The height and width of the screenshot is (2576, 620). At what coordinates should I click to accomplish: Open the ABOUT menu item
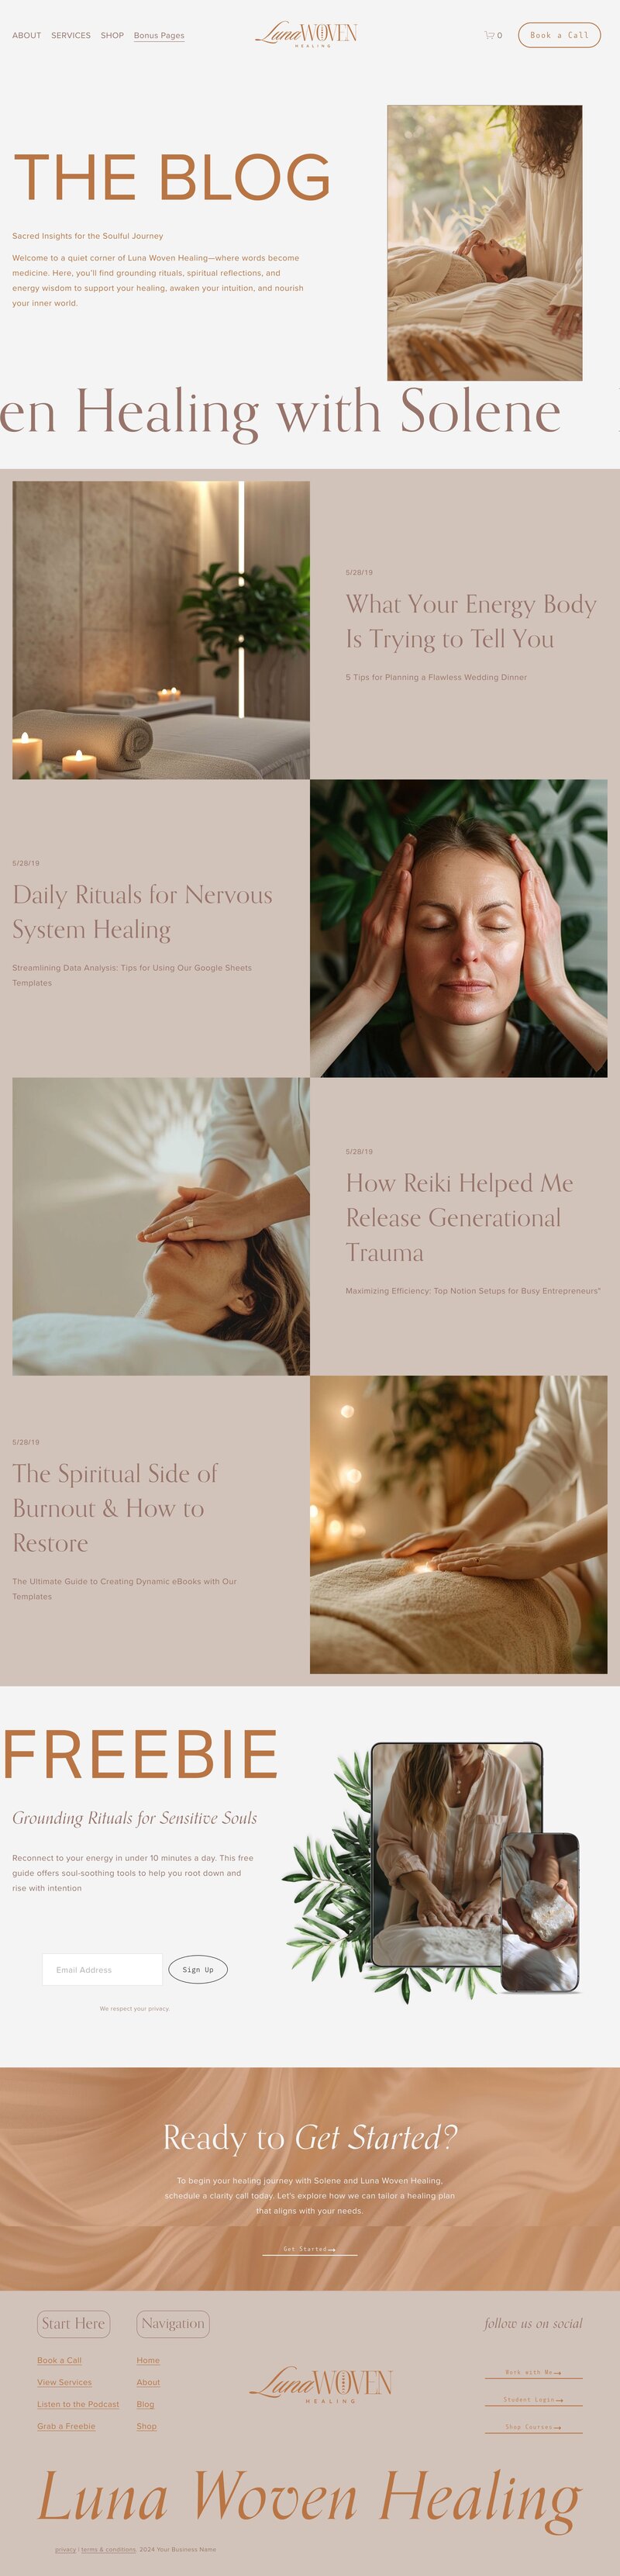tap(27, 35)
